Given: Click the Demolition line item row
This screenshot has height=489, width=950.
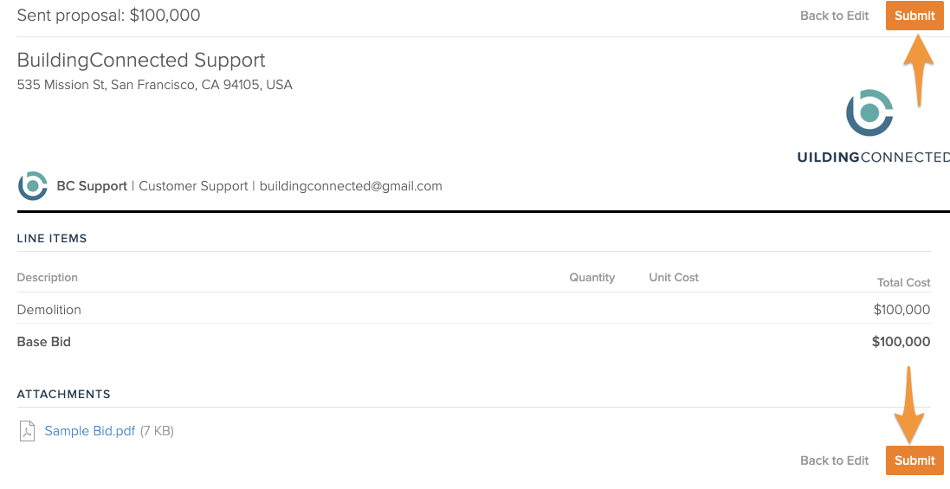Looking at the screenshot, I should [49, 310].
